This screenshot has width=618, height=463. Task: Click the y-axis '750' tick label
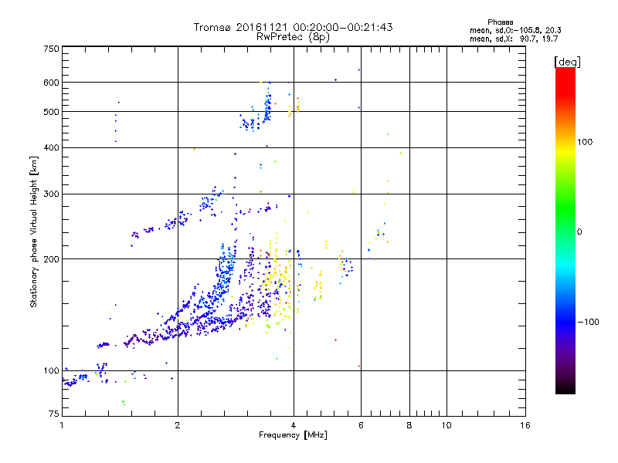click(x=51, y=49)
